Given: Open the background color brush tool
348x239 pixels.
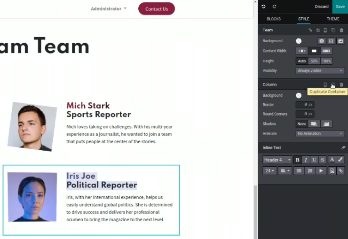Looking at the screenshot, I should 340,160.
